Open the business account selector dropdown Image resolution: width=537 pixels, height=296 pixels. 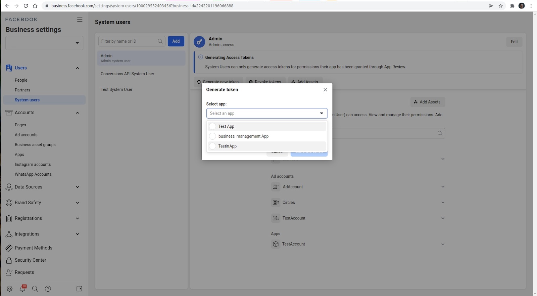(44, 43)
